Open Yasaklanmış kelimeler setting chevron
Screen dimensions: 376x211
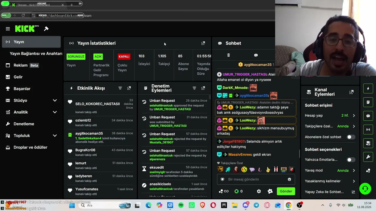coord(354,181)
